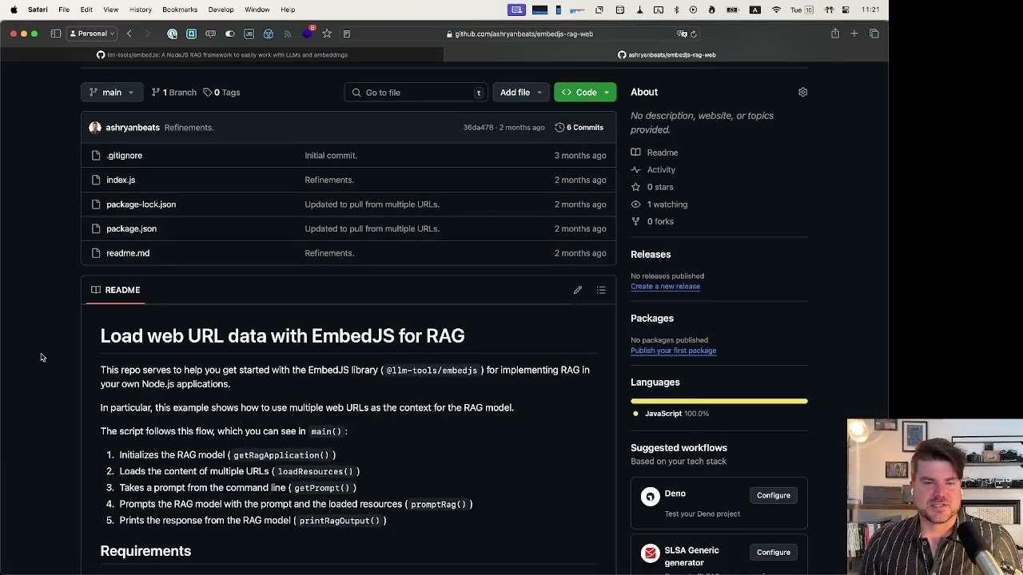
Task: Switch to llm-tools/embedJs tab
Action: [222, 55]
